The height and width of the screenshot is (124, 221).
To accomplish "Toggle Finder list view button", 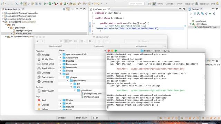I will pos(66,41).
